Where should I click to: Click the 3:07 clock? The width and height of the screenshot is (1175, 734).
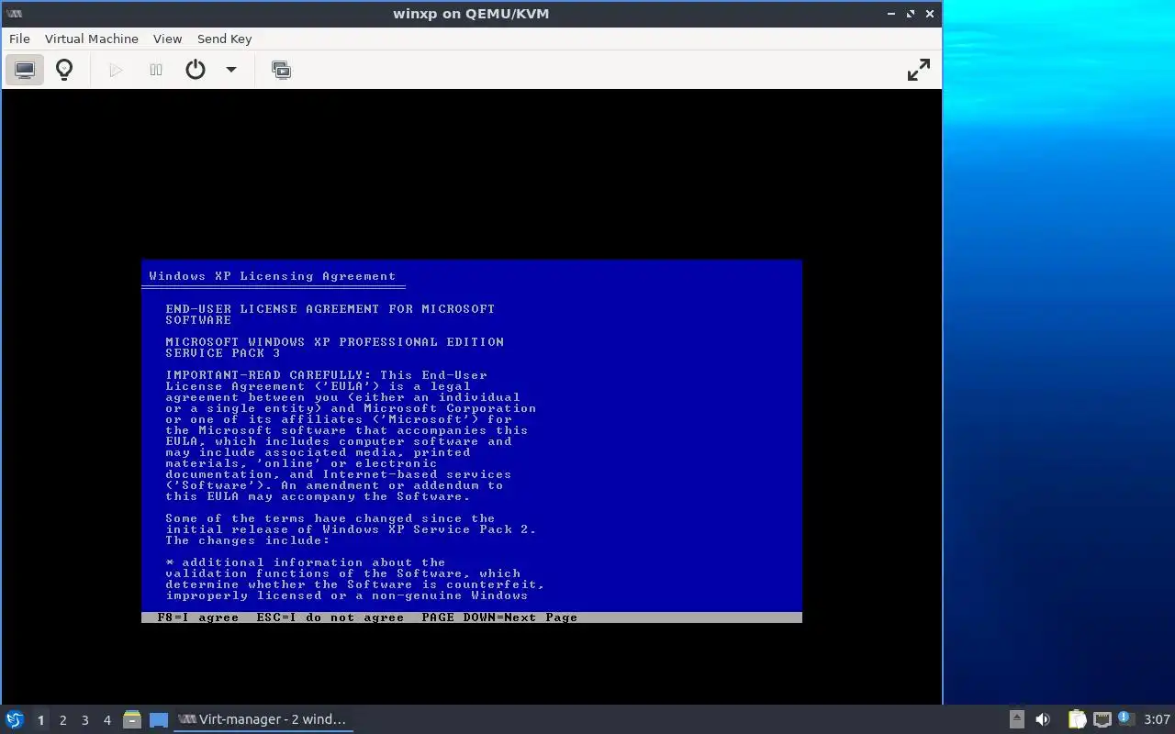[1157, 719]
